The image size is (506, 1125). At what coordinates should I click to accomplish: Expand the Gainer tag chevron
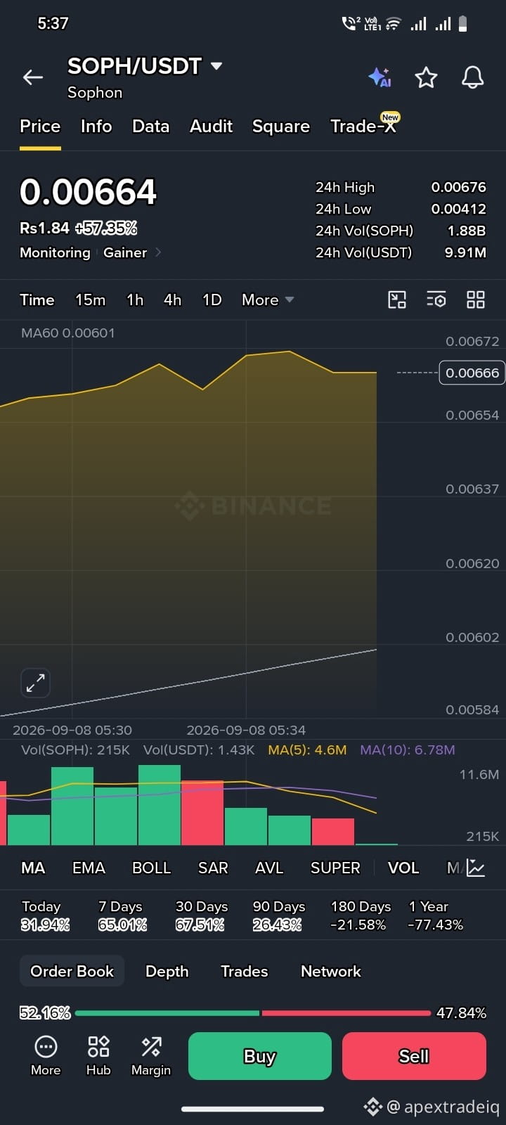157,252
